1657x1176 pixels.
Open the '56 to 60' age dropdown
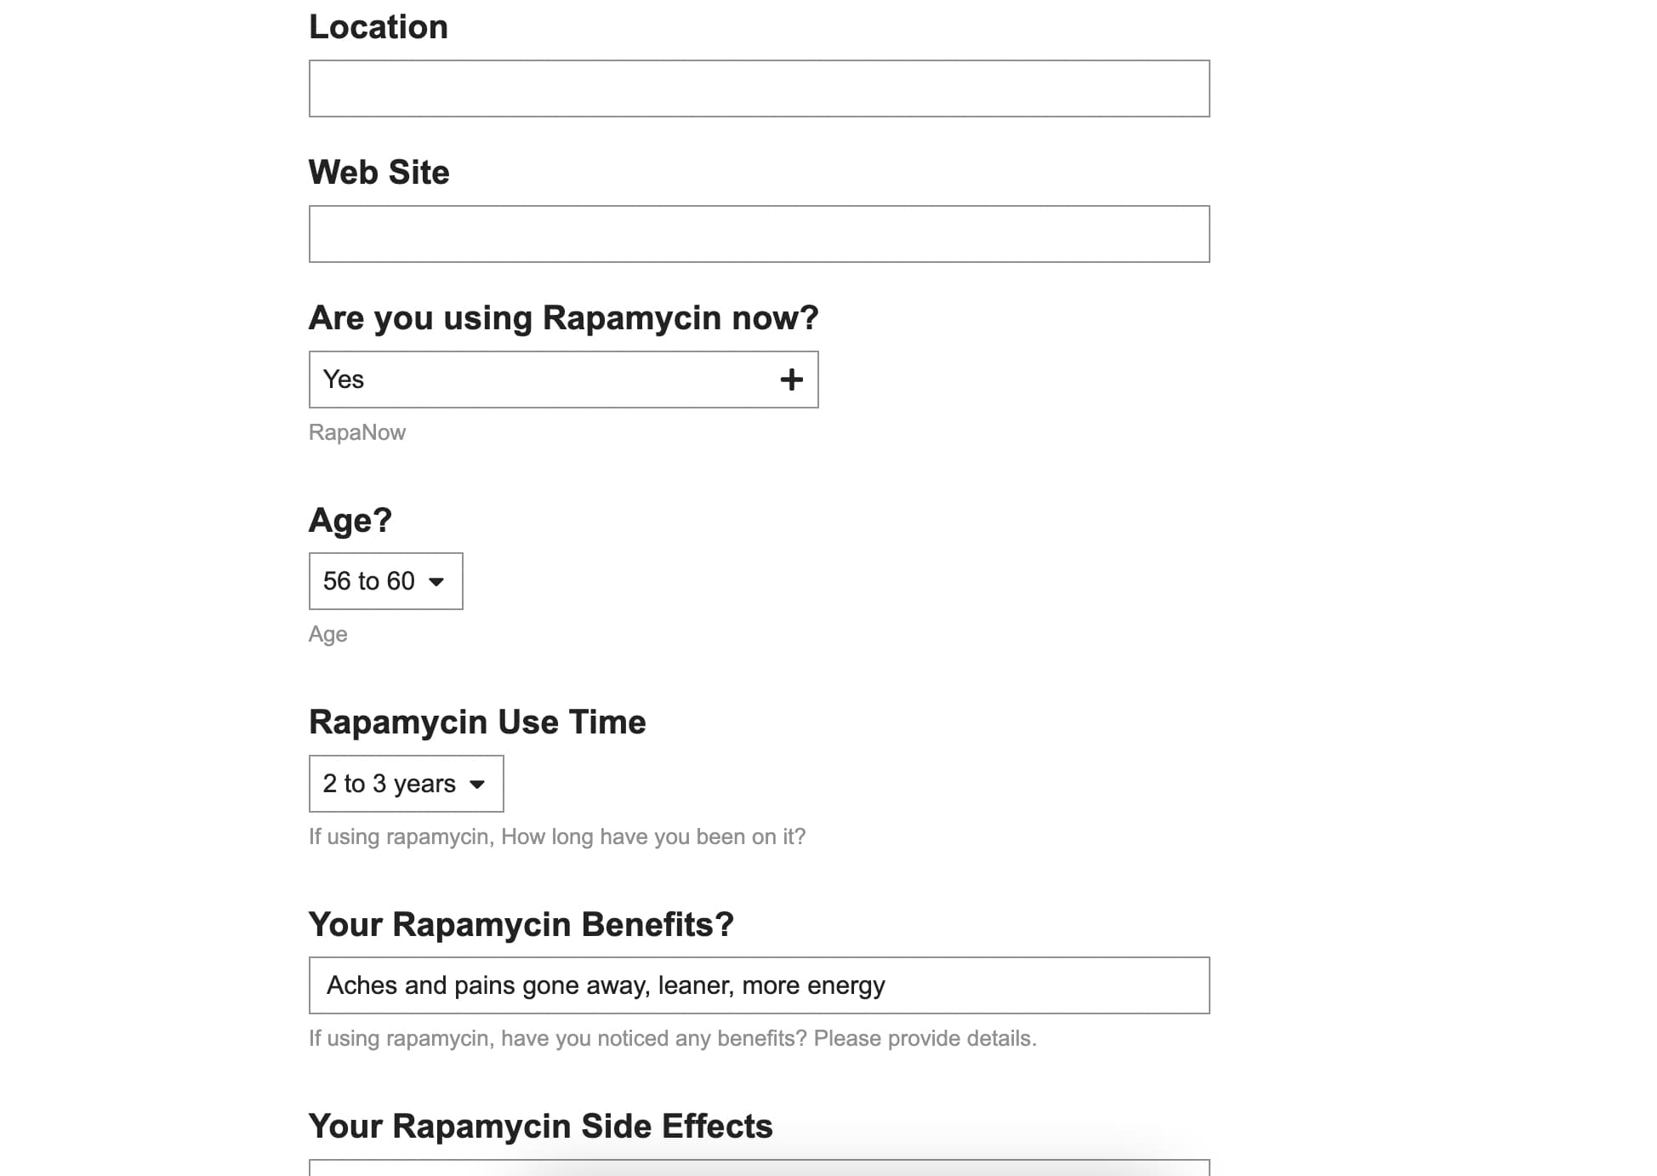(x=385, y=581)
